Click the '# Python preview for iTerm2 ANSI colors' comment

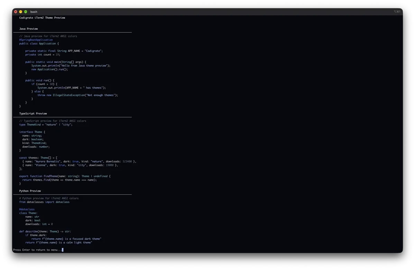tap(49, 198)
